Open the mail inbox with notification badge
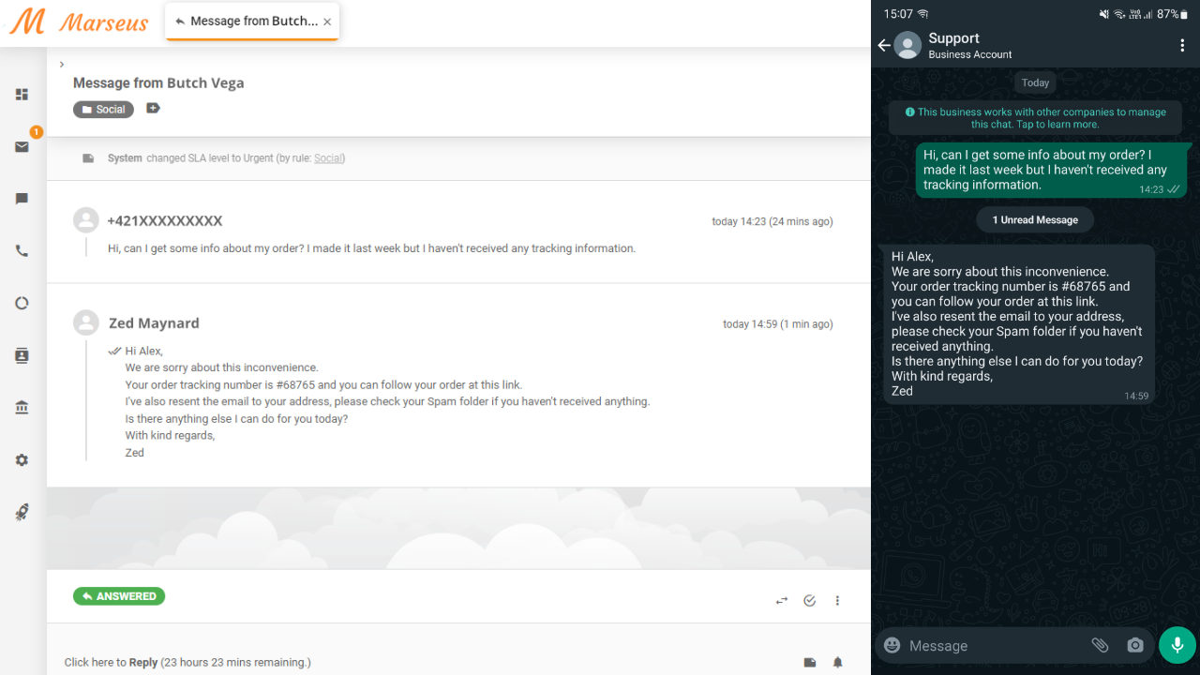The height and width of the screenshot is (675, 1200). tap(22, 147)
